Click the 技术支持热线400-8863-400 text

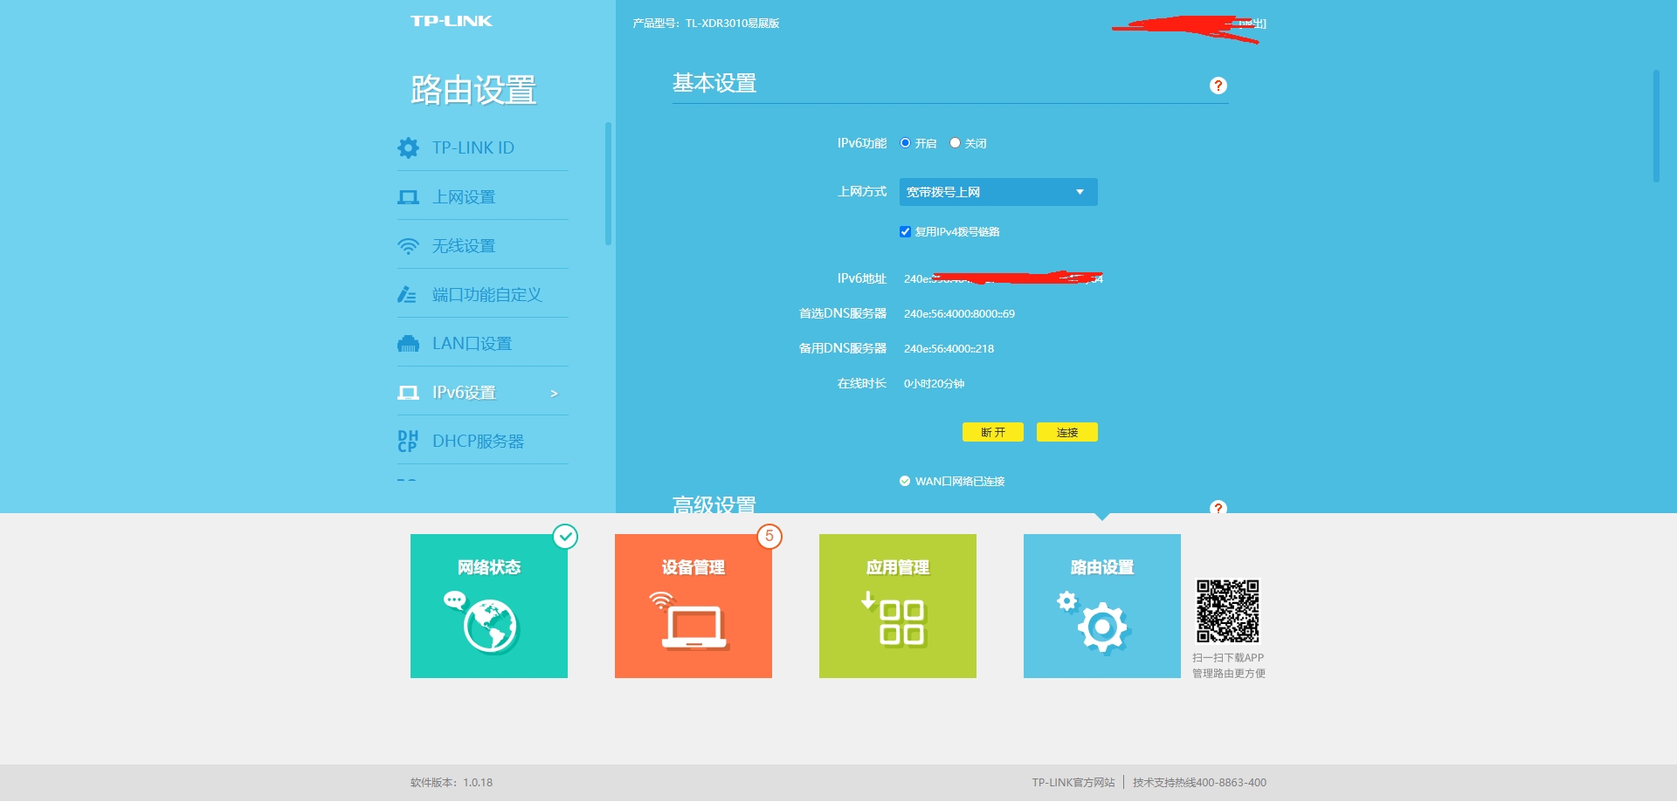(x=1199, y=783)
